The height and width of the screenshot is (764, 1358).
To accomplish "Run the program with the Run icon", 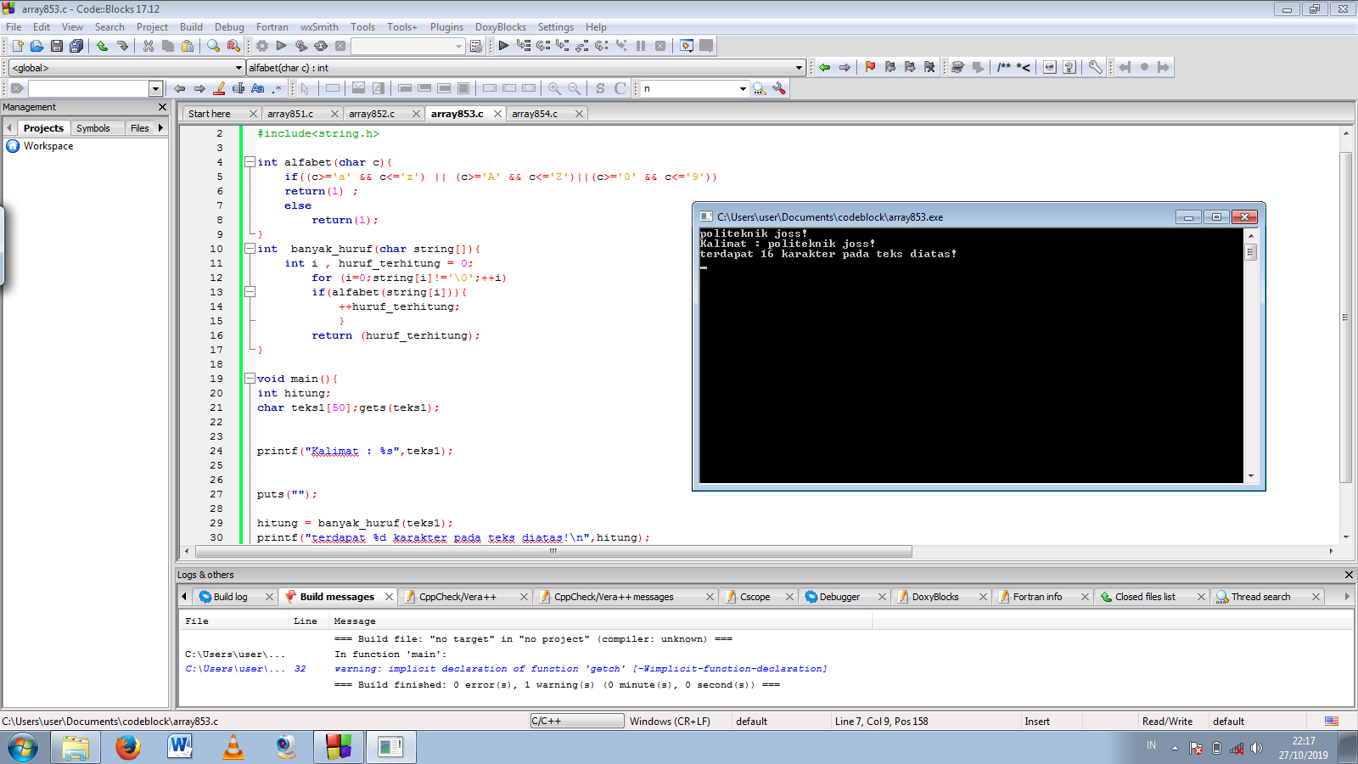I will [x=282, y=46].
